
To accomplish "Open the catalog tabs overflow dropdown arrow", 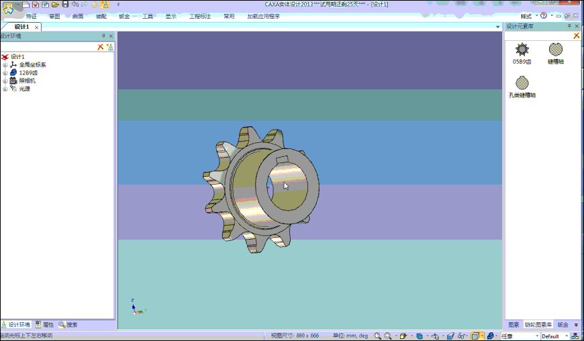I will (x=576, y=325).
